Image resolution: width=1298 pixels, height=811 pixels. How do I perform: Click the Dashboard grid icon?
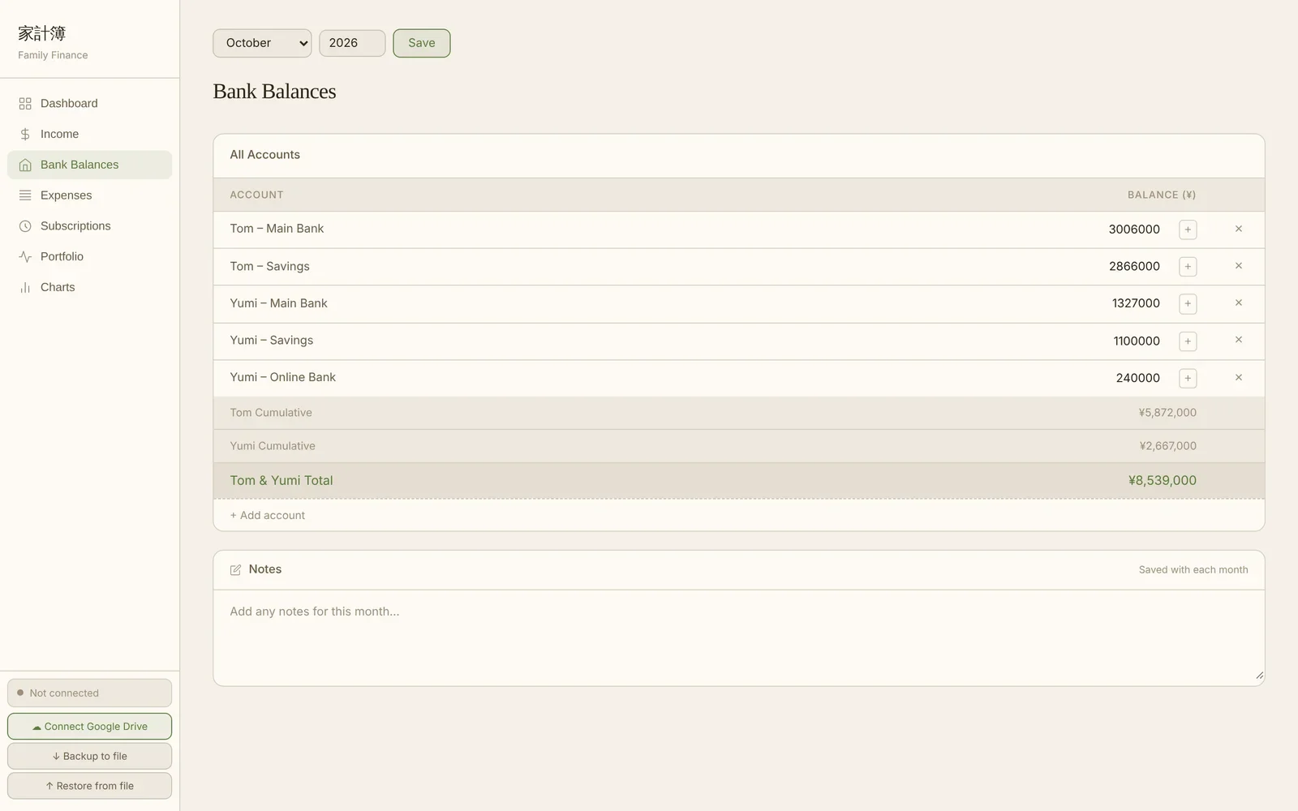tap(25, 104)
